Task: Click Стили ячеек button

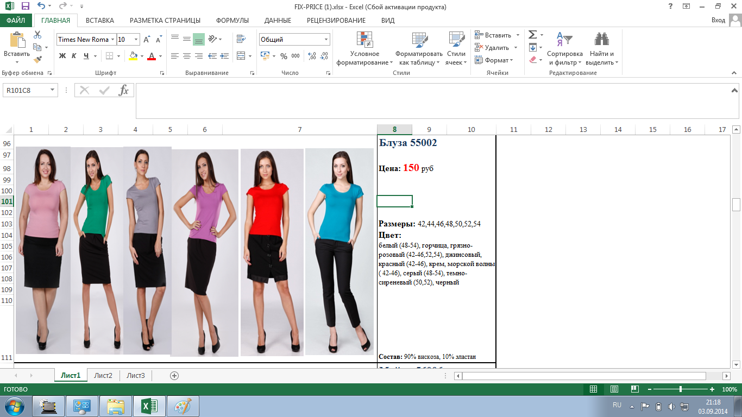Action: (x=456, y=48)
